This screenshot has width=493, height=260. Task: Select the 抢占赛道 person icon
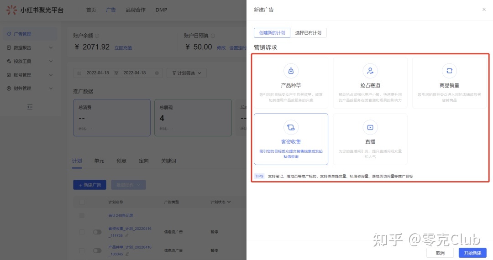click(x=370, y=71)
